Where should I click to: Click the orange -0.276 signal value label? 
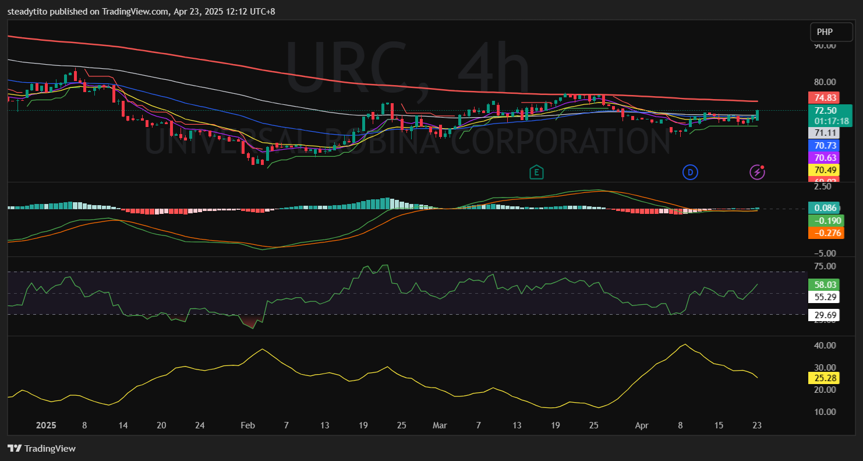(826, 233)
